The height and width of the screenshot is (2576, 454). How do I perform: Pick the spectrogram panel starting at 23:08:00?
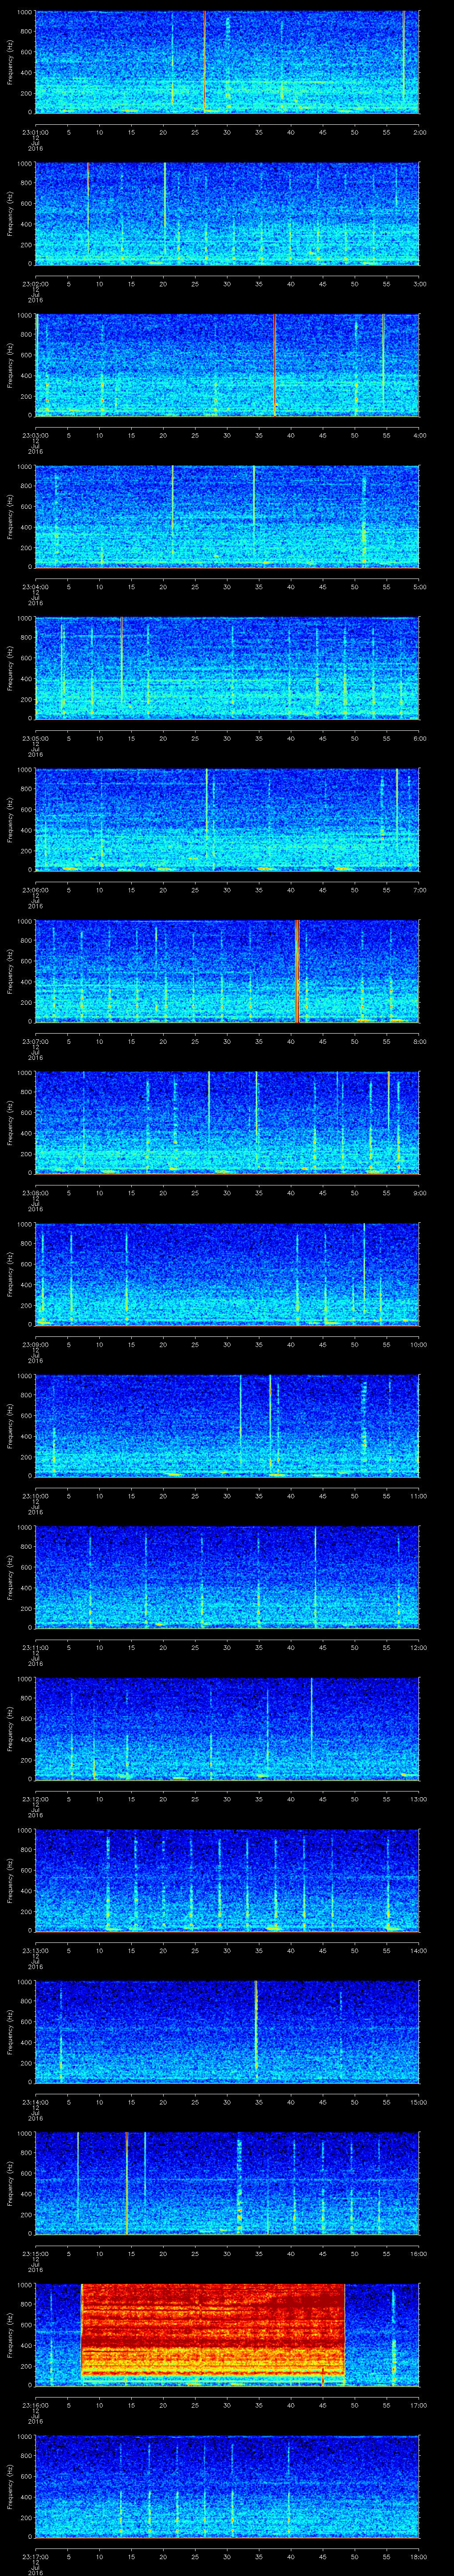pyautogui.click(x=227, y=1122)
